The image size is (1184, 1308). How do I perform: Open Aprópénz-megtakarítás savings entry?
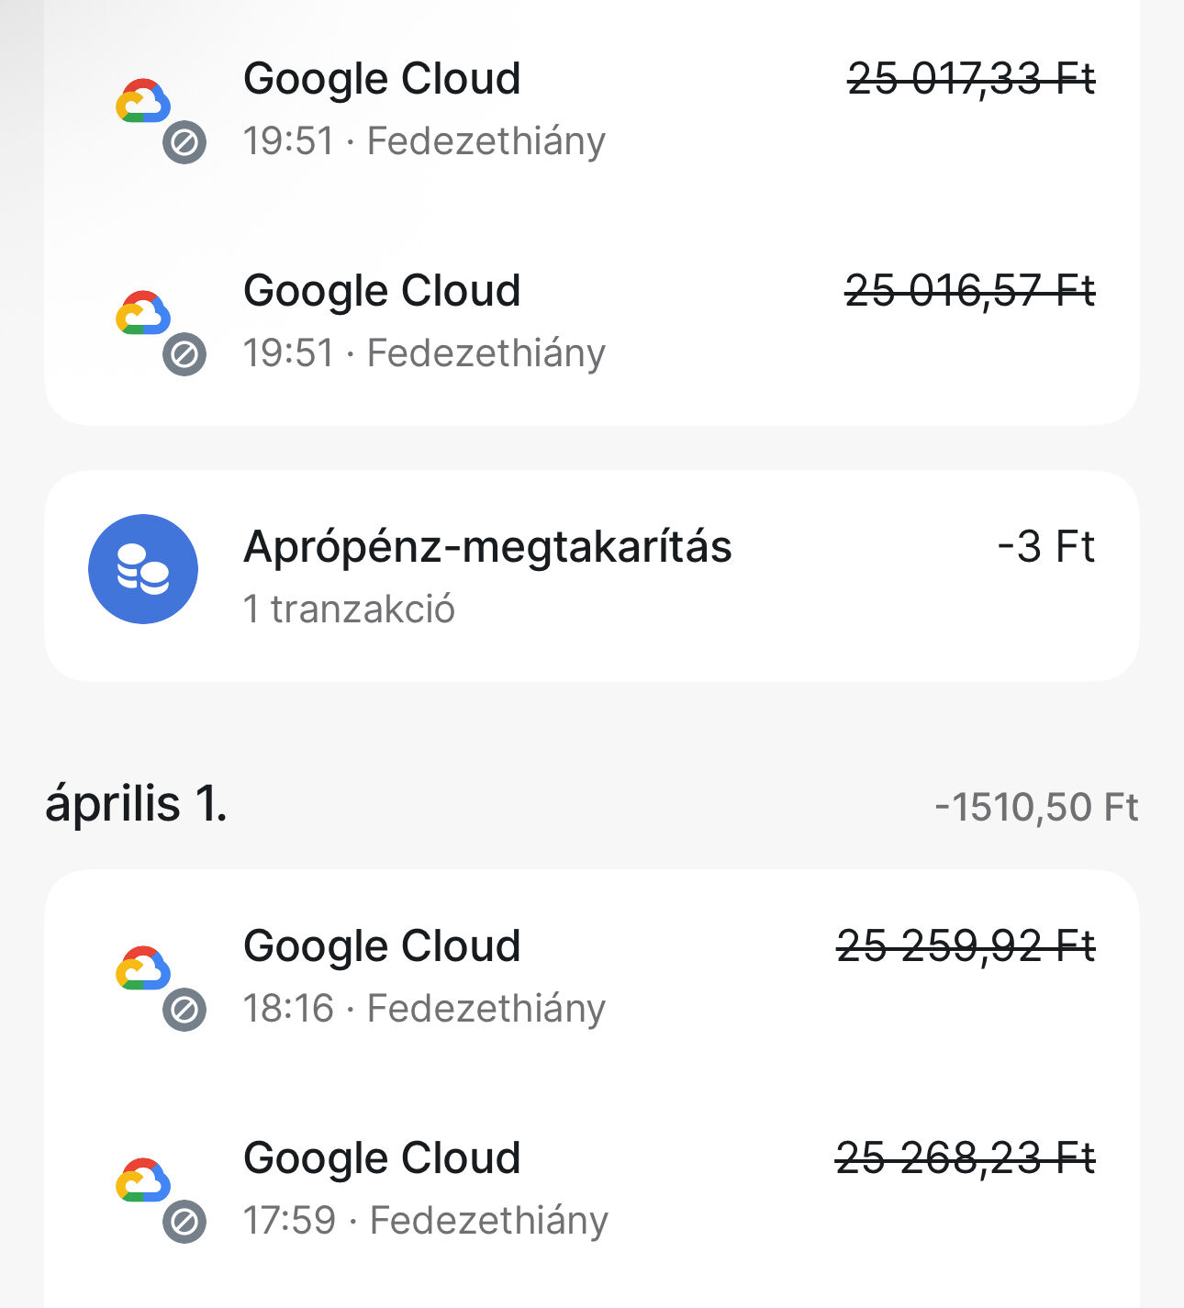[x=592, y=576]
